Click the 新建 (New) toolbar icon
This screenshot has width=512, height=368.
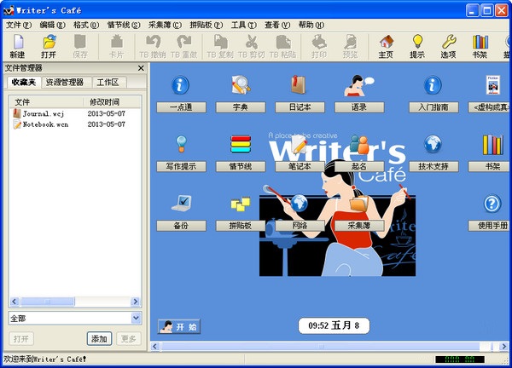(18, 42)
